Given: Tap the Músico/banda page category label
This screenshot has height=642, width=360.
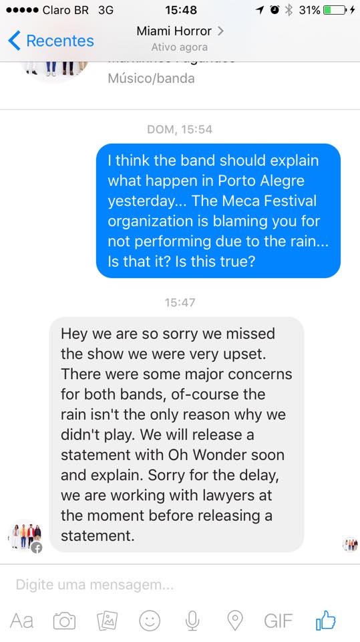Looking at the screenshot, I should 151,78.
